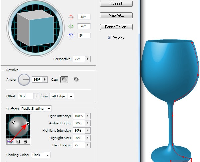The height and width of the screenshot is (162, 200).
Task: Click the red X-axis rotation icon
Action: coord(71,17)
